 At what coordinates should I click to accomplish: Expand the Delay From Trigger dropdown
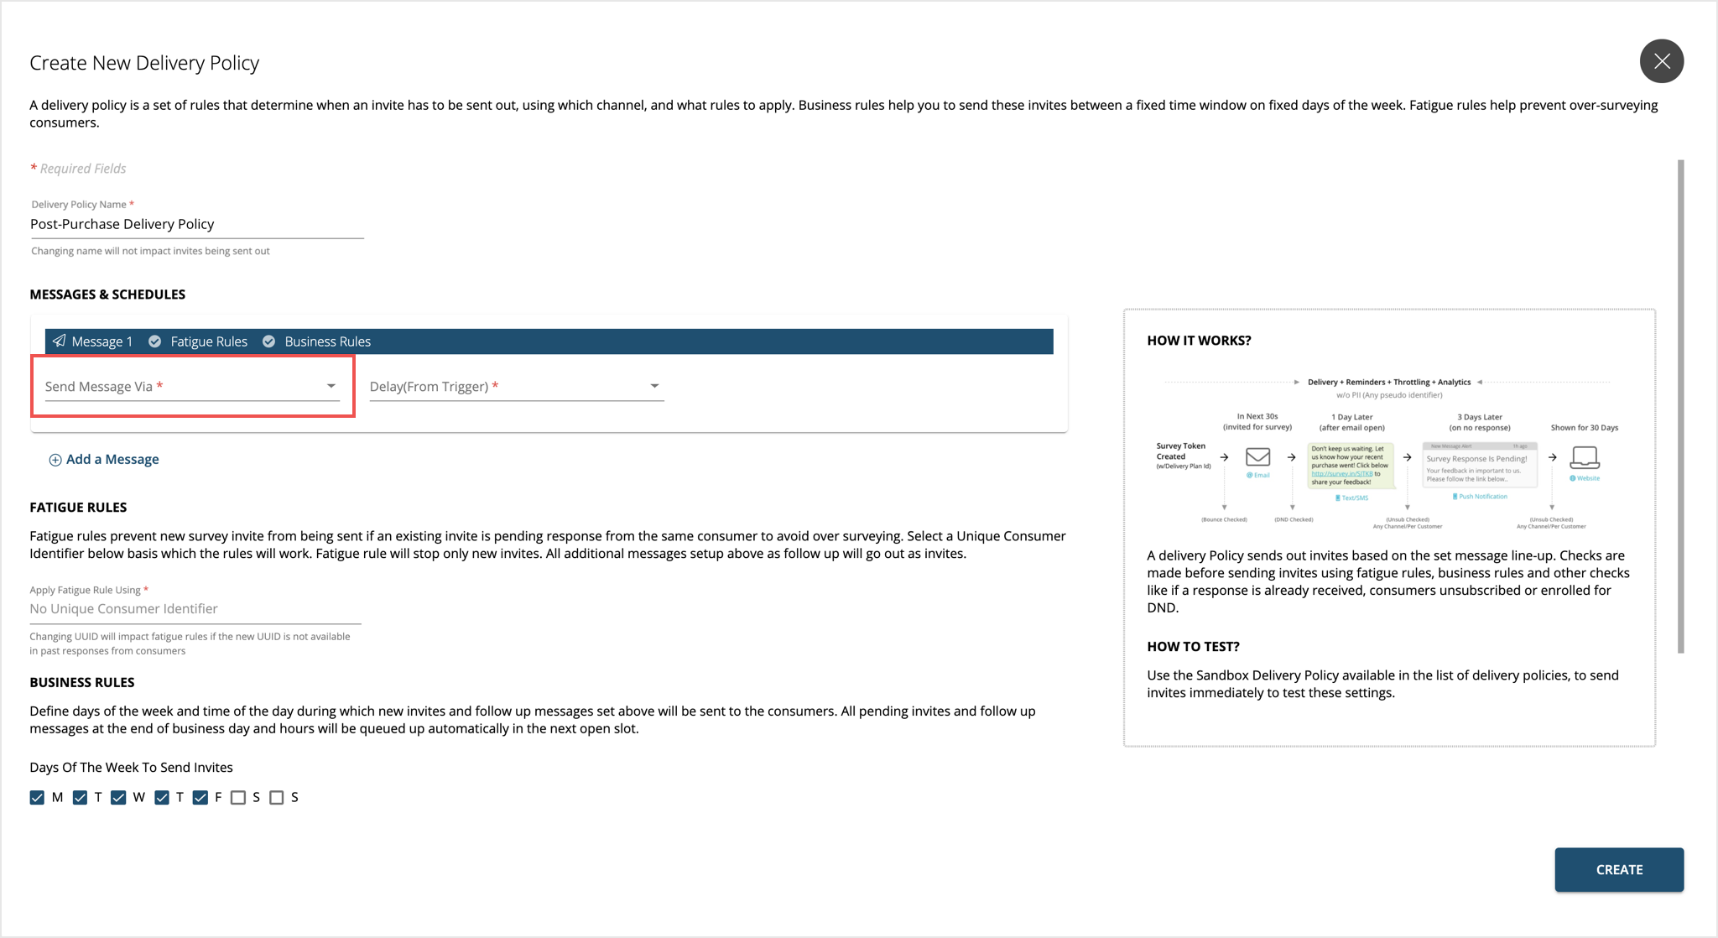[x=653, y=384]
